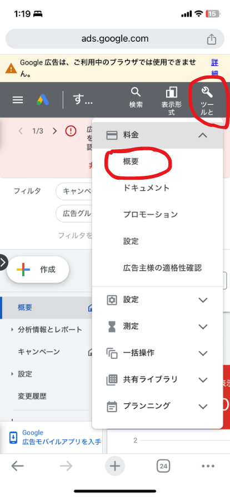
Task: Tap the 測定 hourglass icon
Action: click(x=112, y=327)
